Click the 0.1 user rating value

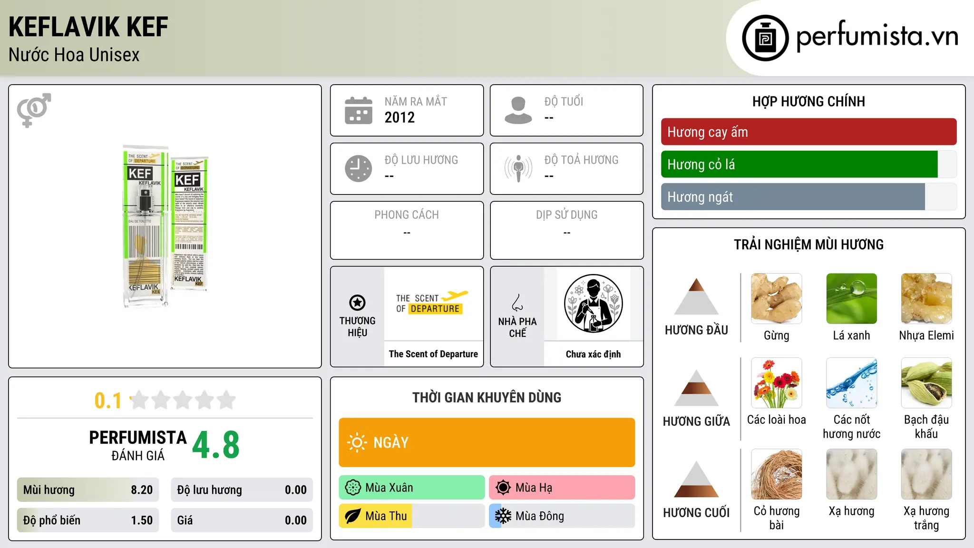click(x=108, y=401)
